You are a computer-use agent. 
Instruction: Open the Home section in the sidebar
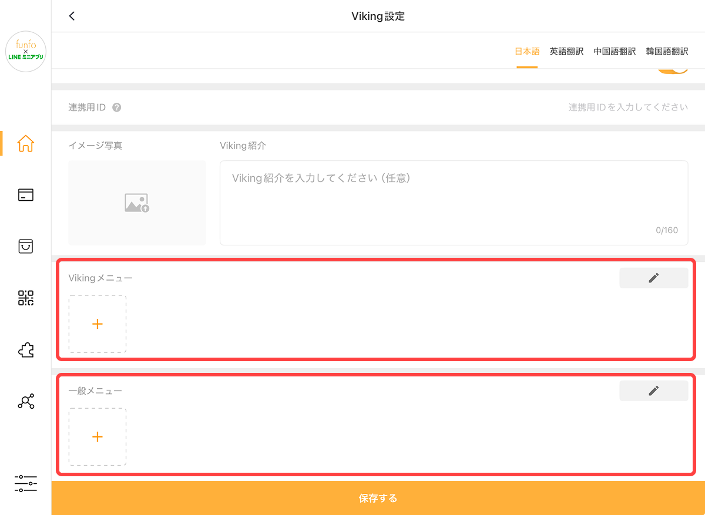click(25, 143)
